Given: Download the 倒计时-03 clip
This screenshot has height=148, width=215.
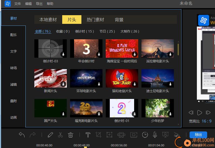Looking at the screenshot, I should (63, 54).
